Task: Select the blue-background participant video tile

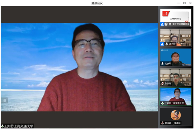Action: pos(176,57)
